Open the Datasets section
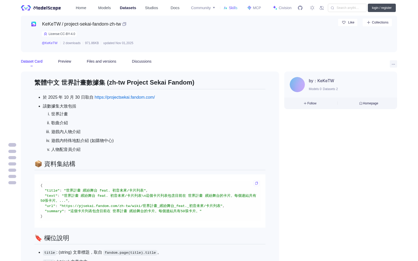Viewport: 418px width, 261px height. point(128,8)
